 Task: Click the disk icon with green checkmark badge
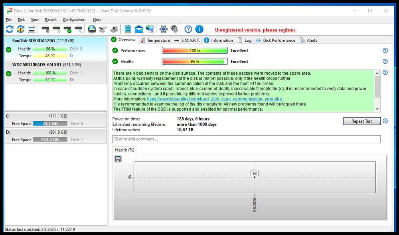67,29
